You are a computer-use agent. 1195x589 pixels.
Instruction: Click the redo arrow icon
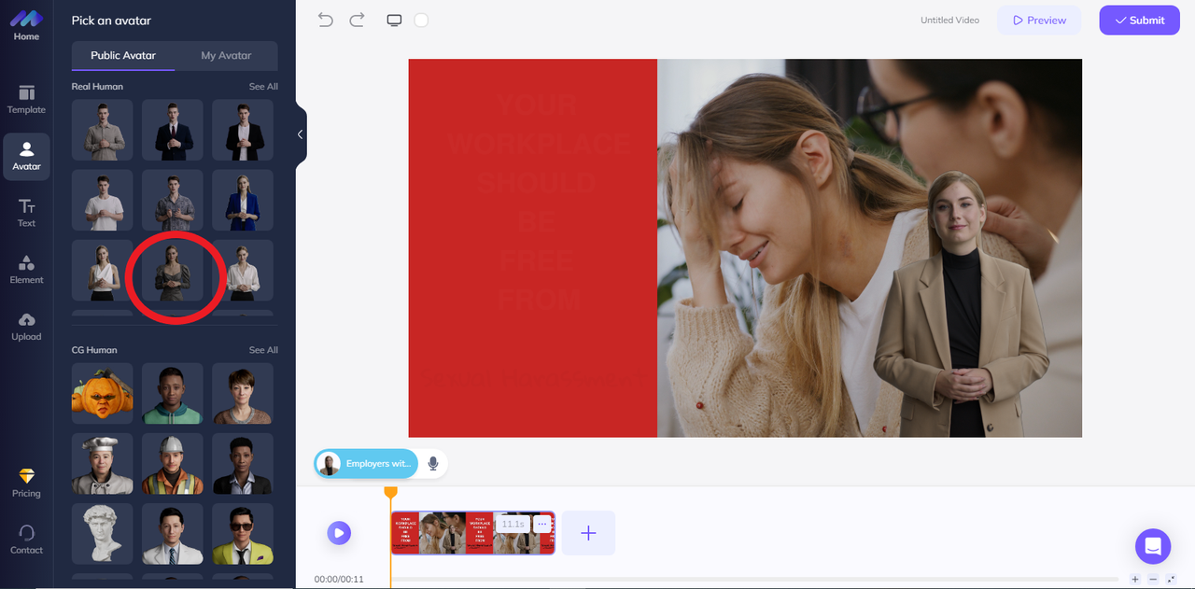[x=357, y=20]
